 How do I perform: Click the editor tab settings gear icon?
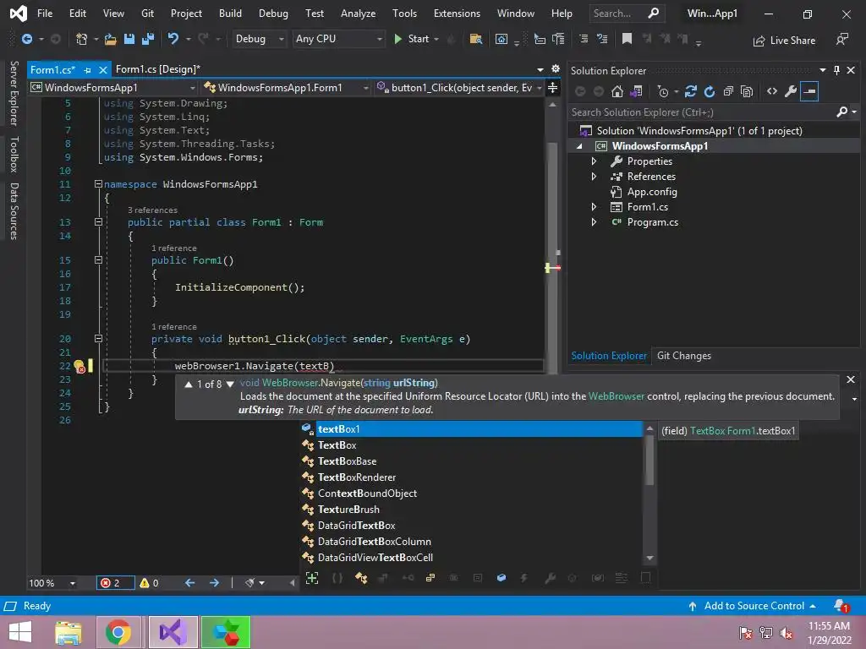[556, 69]
